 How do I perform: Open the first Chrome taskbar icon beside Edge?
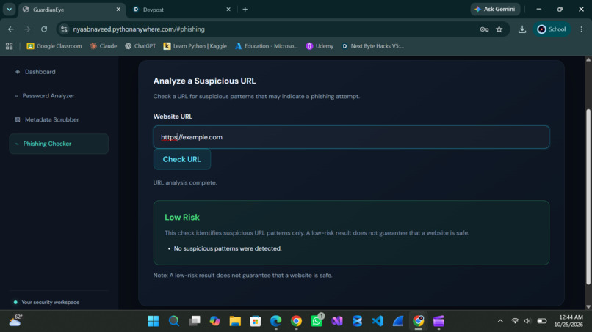point(297,321)
